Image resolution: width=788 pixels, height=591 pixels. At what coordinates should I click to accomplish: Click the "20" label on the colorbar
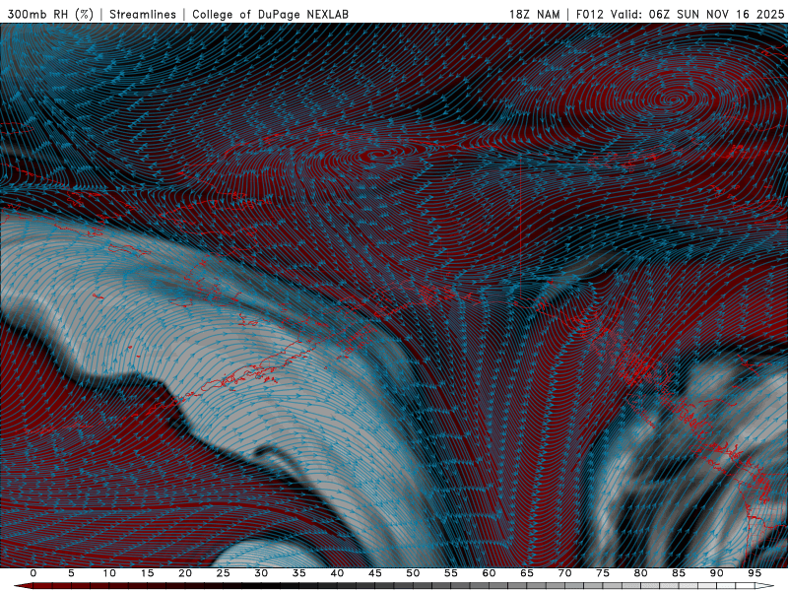tap(185, 573)
